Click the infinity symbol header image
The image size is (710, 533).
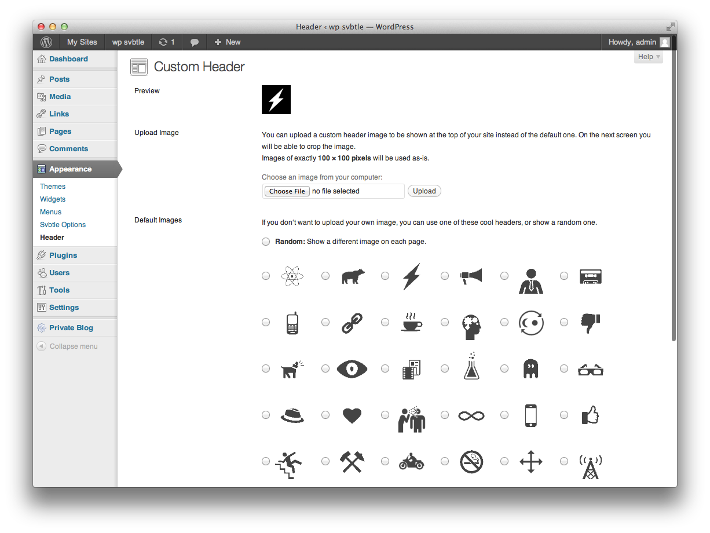tap(471, 415)
